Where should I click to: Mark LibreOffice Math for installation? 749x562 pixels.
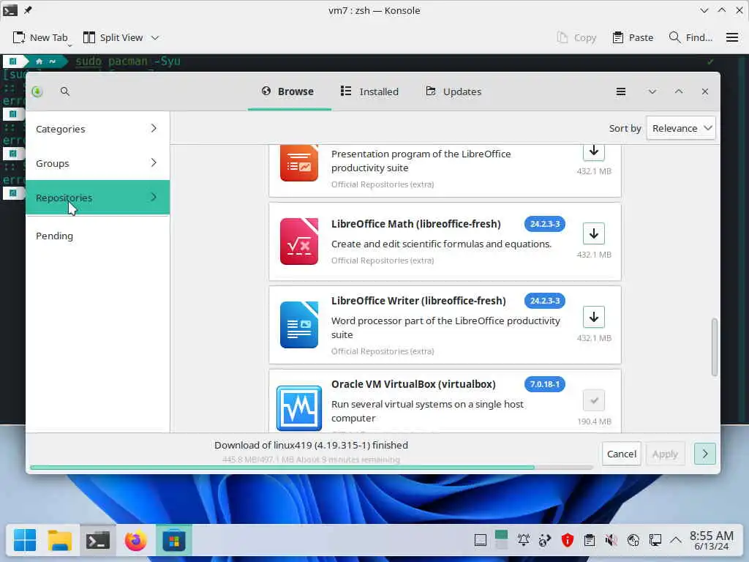point(594,233)
